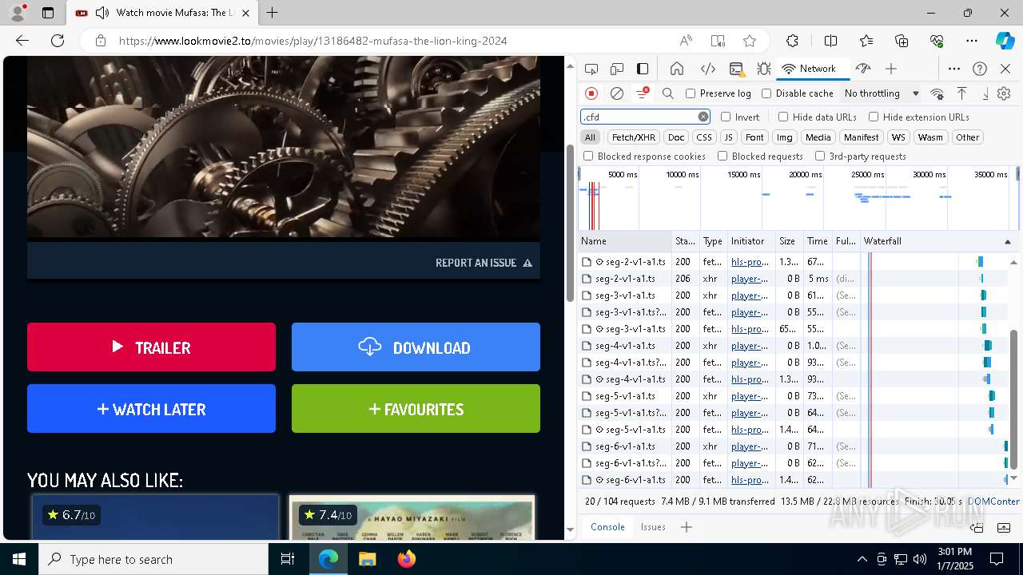Screen dimensions: 1023x575
Task: Add another tool with the plus icon
Action: (891, 69)
